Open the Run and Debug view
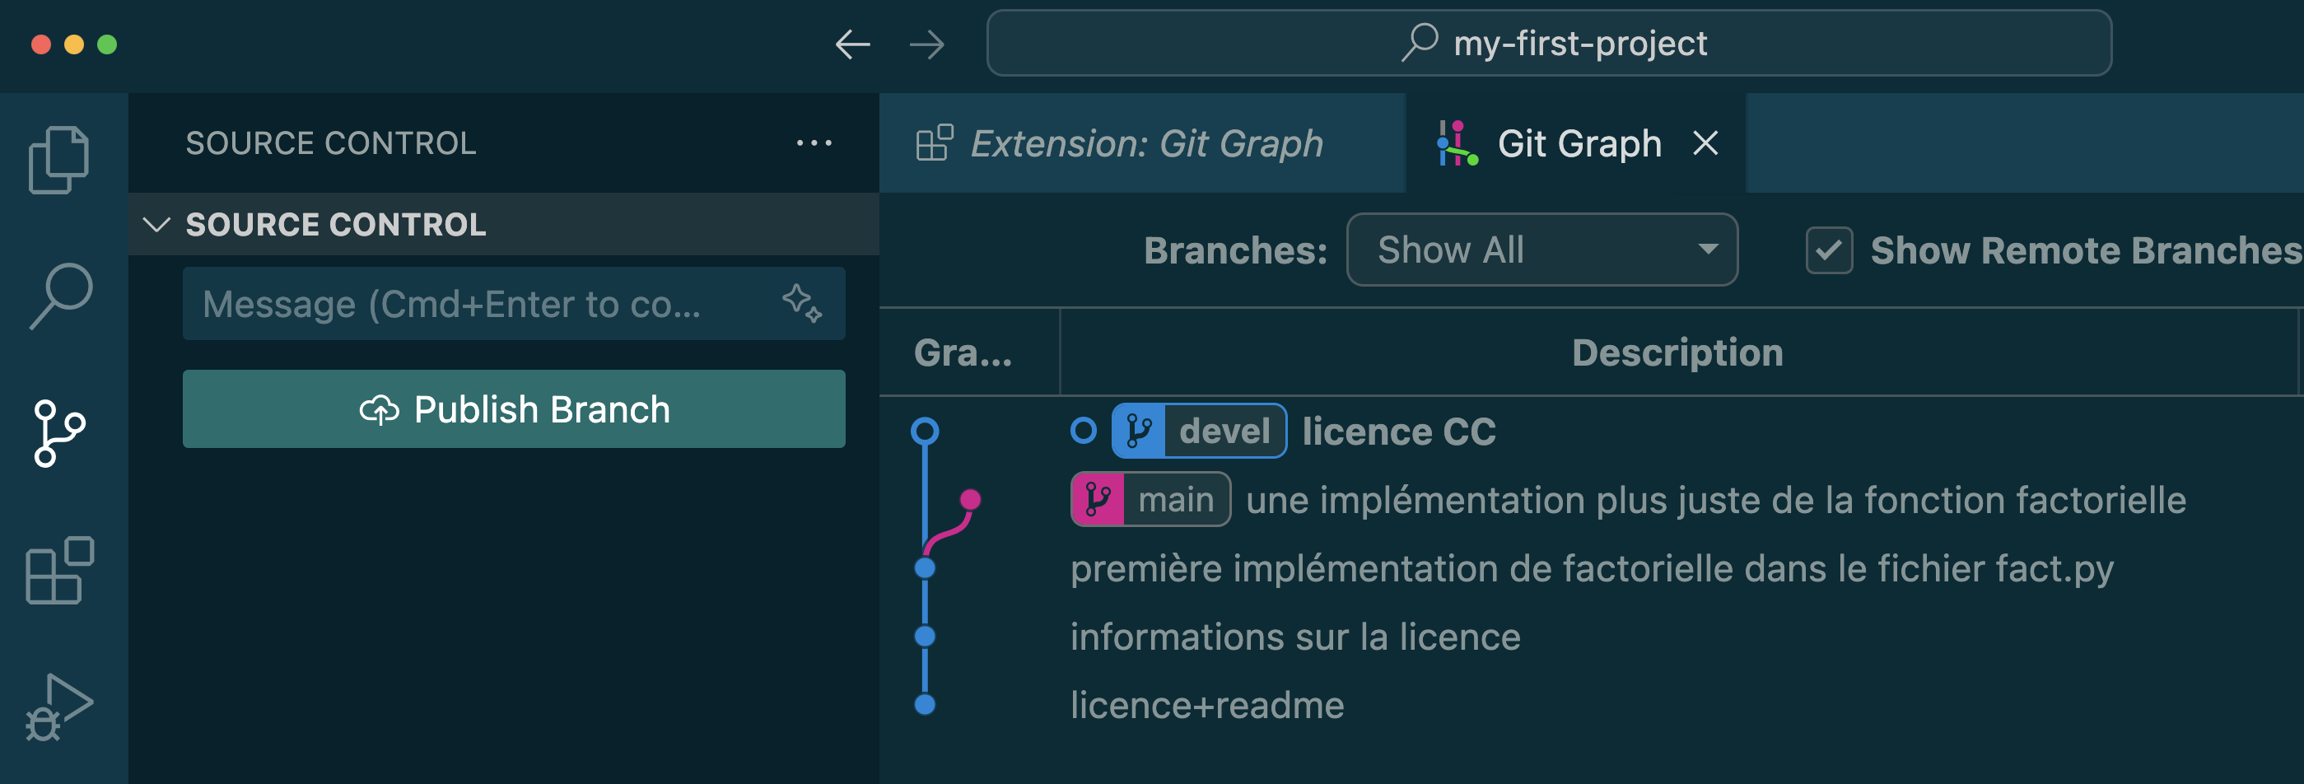The width and height of the screenshot is (2304, 784). coord(59,707)
